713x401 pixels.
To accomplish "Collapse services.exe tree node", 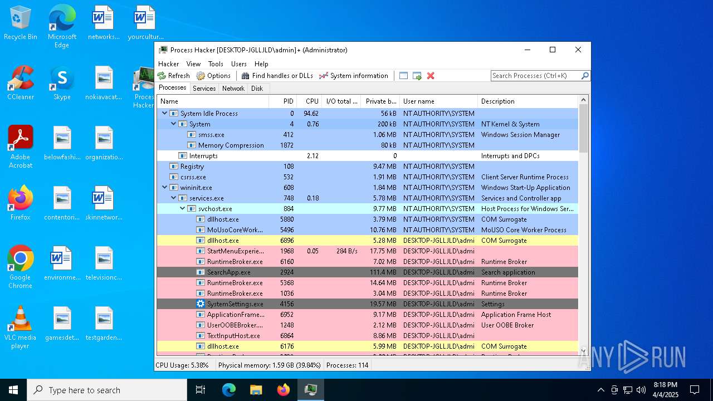I will click(x=173, y=198).
